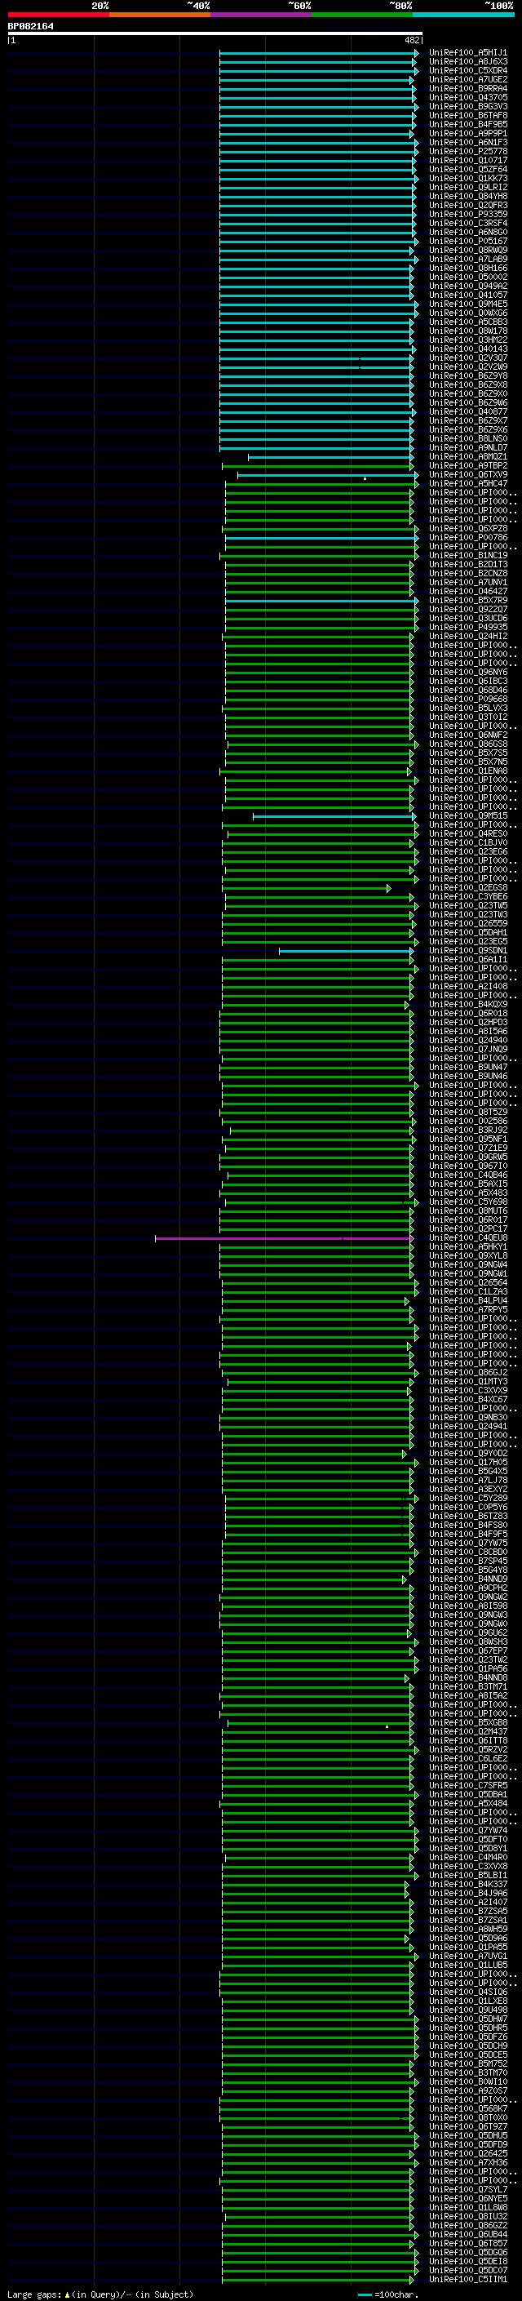
Task: Select the UniRef100_Q43705 label
Action: [x=467, y=98]
